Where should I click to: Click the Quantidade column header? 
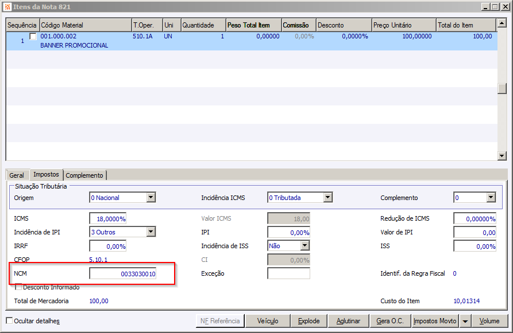pyautogui.click(x=203, y=25)
